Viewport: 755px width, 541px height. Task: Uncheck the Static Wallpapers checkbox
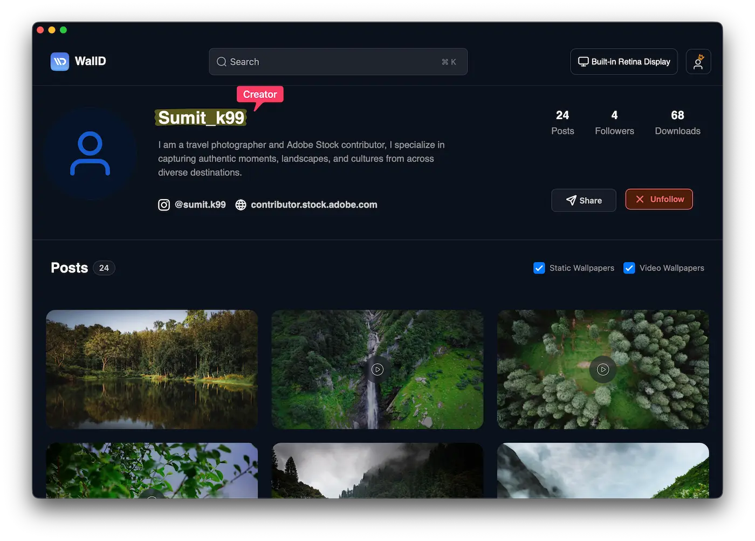(539, 268)
